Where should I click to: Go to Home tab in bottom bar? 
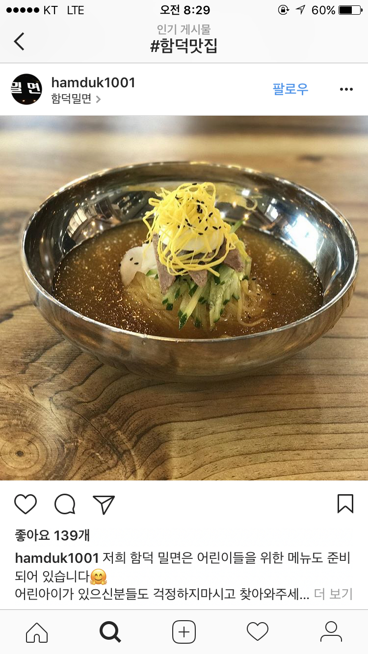[37, 631]
